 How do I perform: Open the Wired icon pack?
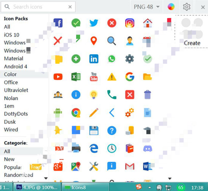point(11,130)
